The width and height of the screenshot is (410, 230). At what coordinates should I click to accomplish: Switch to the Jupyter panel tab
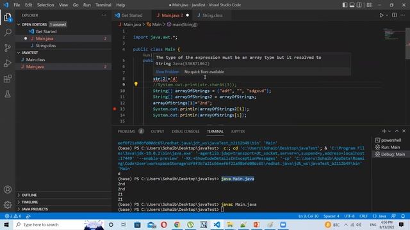(238, 131)
